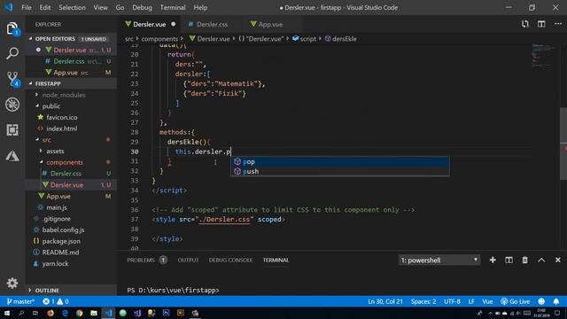Split the editor to the right
The width and height of the screenshot is (567, 319).
point(541,24)
